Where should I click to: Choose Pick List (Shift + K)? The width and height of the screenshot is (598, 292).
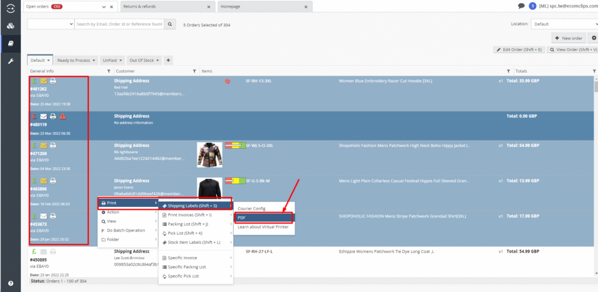point(195,233)
